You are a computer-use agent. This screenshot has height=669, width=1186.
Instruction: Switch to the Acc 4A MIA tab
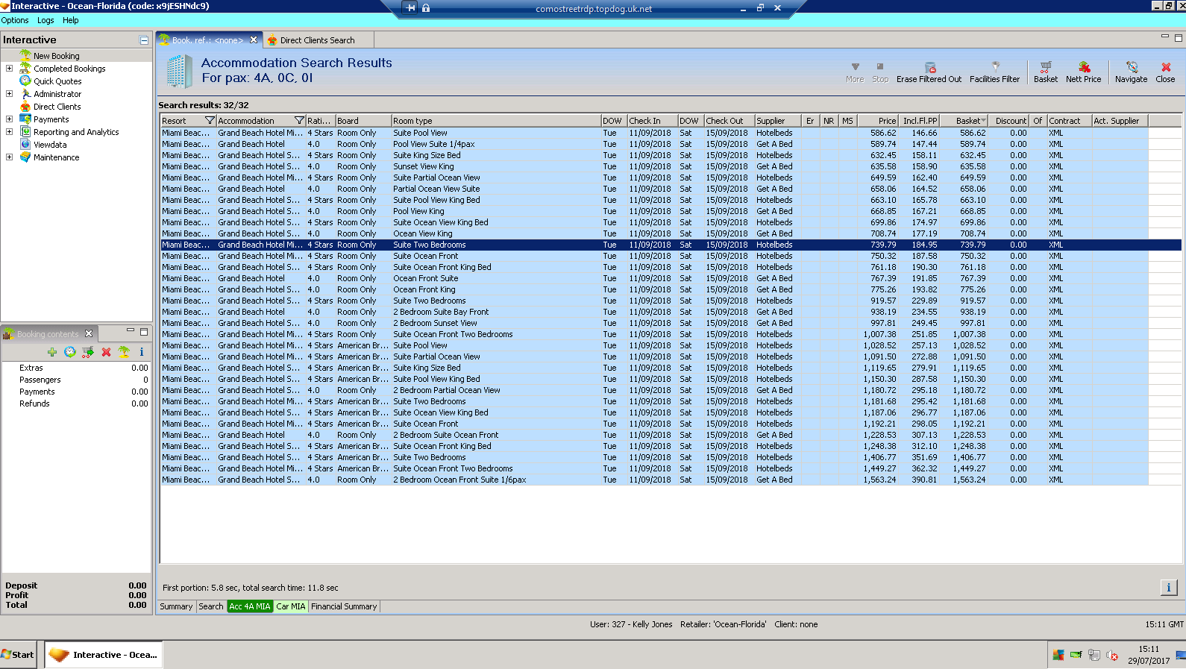point(250,606)
